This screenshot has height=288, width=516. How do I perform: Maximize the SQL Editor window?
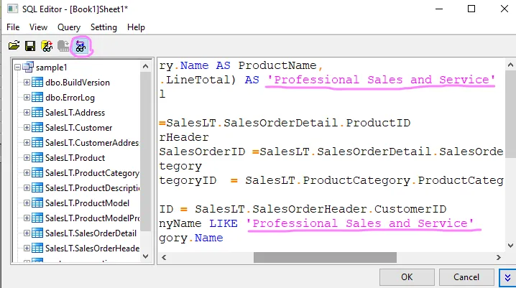tap(471, 9)
